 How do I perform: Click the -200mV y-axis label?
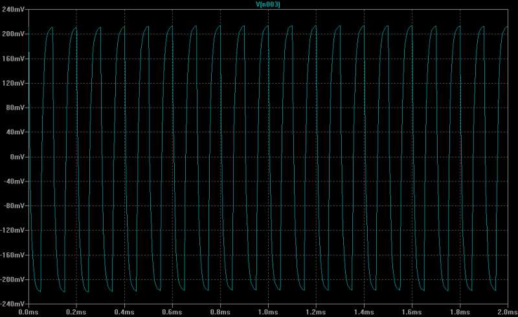(12, 279)
